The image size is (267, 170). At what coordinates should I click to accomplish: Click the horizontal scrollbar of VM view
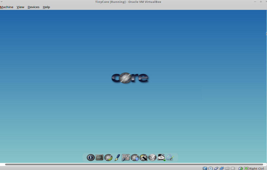(134, 164)
